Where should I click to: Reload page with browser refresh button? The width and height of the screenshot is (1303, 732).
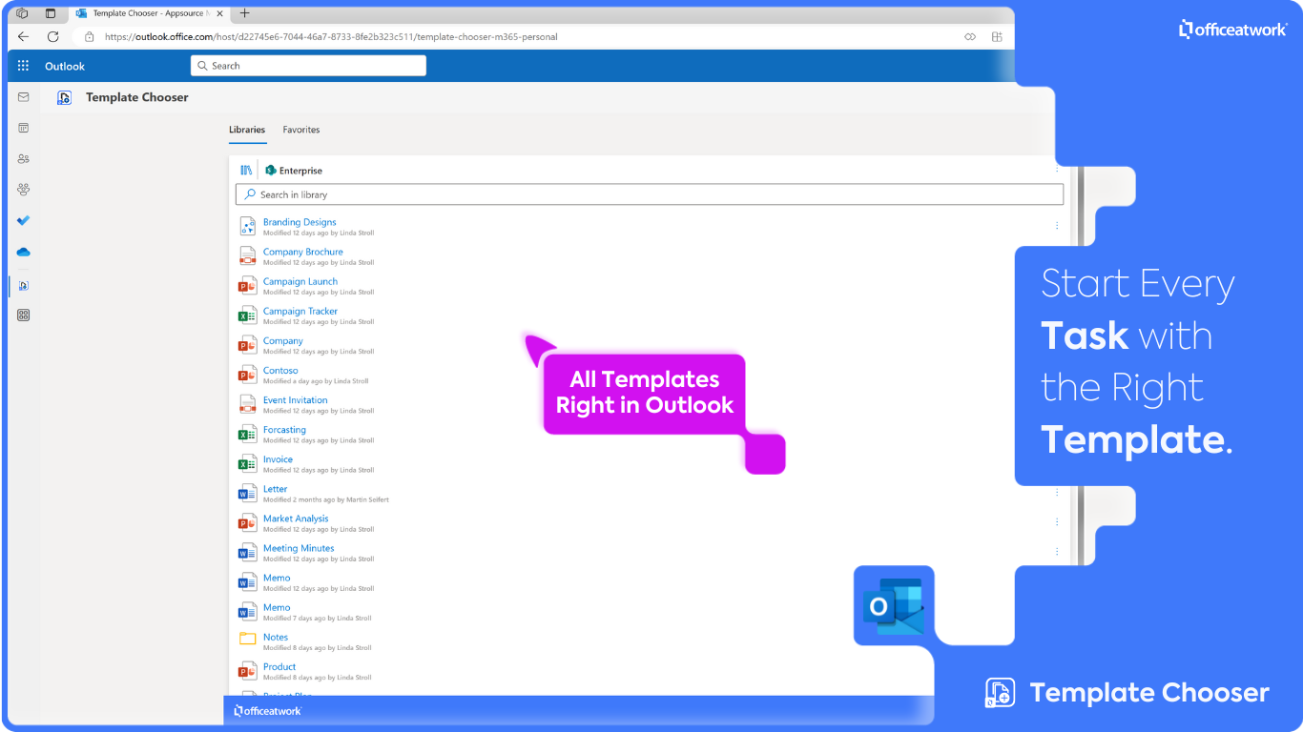pyautogui.click(x=52, y=37)
